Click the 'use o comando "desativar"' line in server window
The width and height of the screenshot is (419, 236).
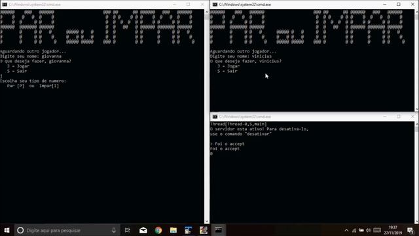click(x=241, y=134)
